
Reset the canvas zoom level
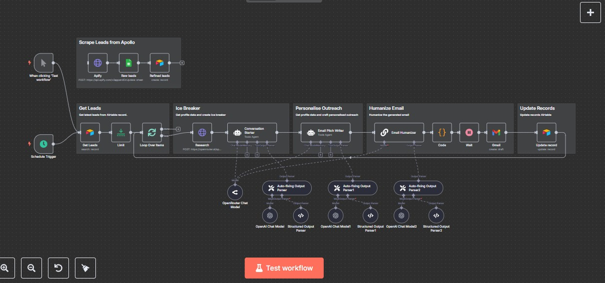pyautogui.click(x=58, y=268)
